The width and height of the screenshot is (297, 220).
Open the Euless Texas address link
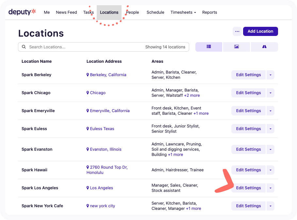coord(102,129)
